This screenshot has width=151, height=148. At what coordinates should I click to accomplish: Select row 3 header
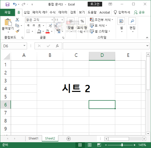tap(6, 81)
